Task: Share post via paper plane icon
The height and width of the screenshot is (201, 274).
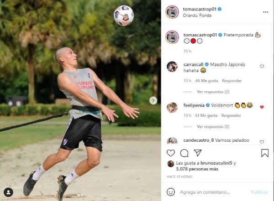Action: [x=198, y=153]
